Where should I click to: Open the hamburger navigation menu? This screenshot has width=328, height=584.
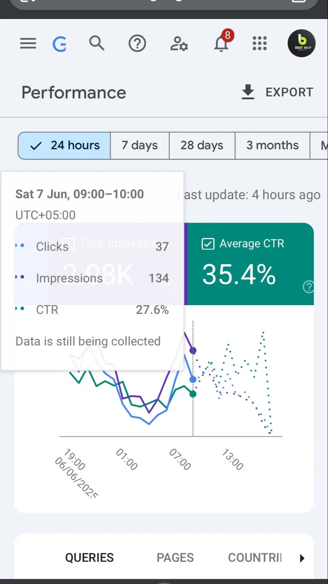pyautogui.click(x=28, y=43)
